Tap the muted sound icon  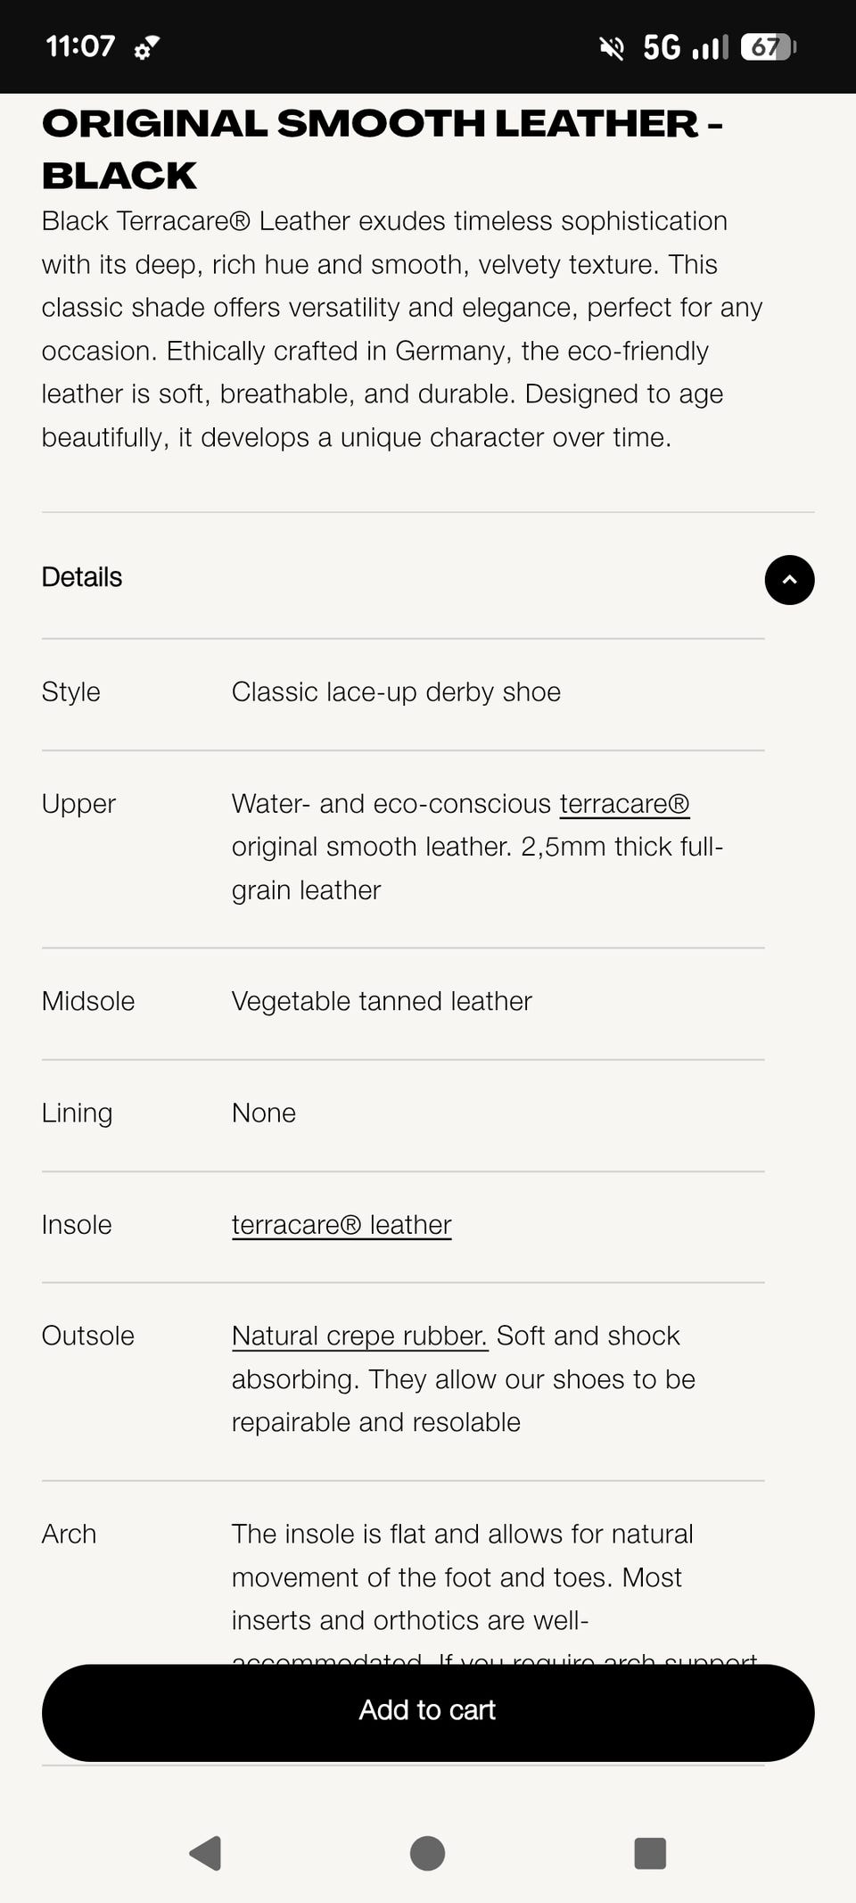tap(611, 47)
